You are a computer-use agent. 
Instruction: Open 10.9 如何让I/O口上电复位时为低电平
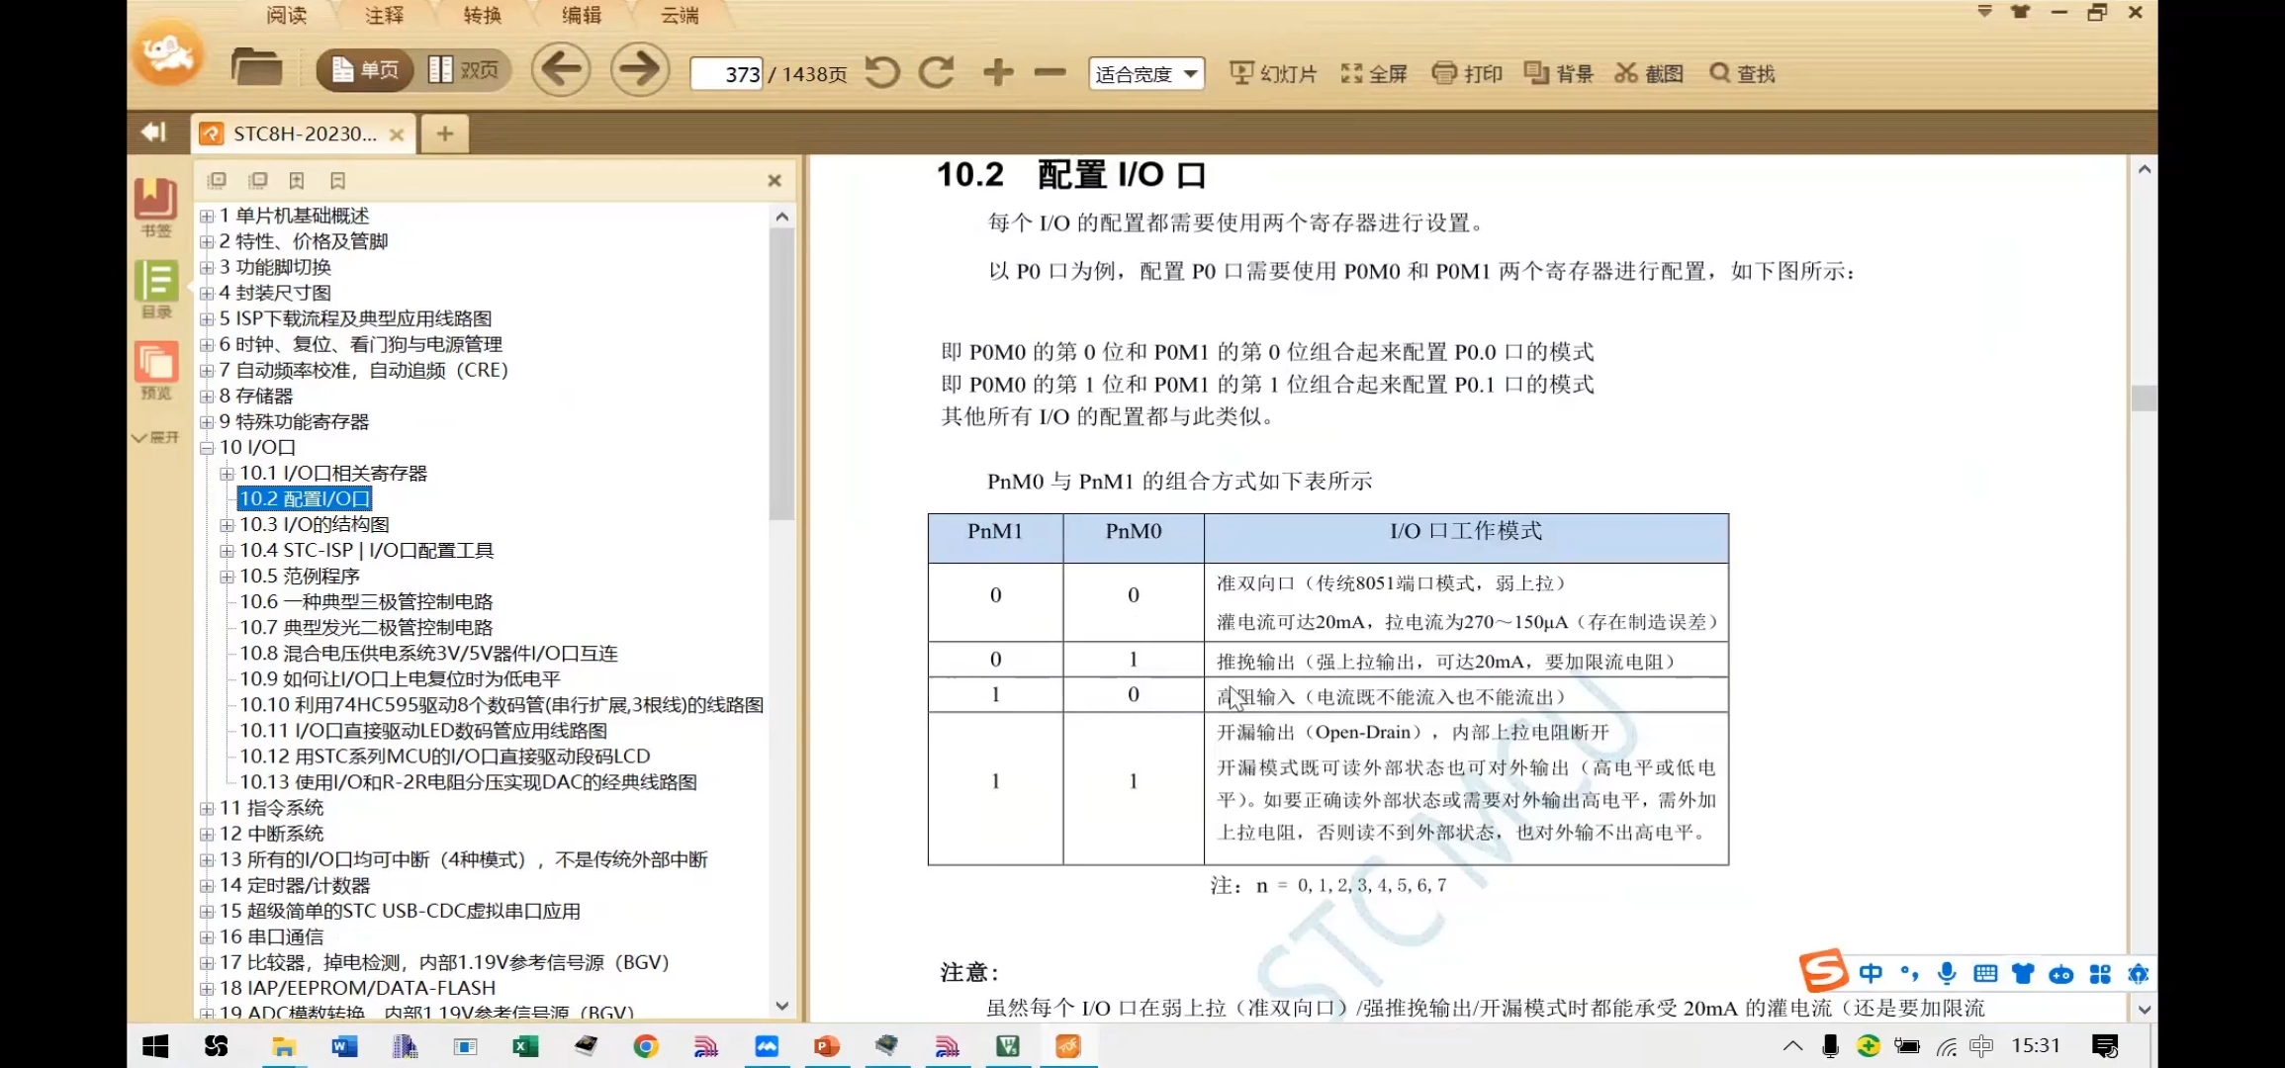[x=400, y=678]
